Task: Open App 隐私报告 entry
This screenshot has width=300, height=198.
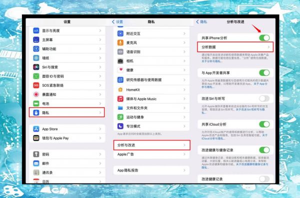Action: 151,170
